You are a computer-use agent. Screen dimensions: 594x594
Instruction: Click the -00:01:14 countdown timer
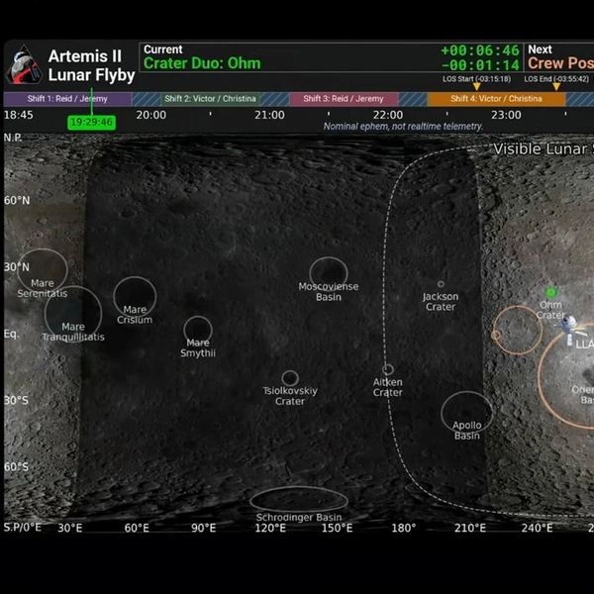pos(480,65)
